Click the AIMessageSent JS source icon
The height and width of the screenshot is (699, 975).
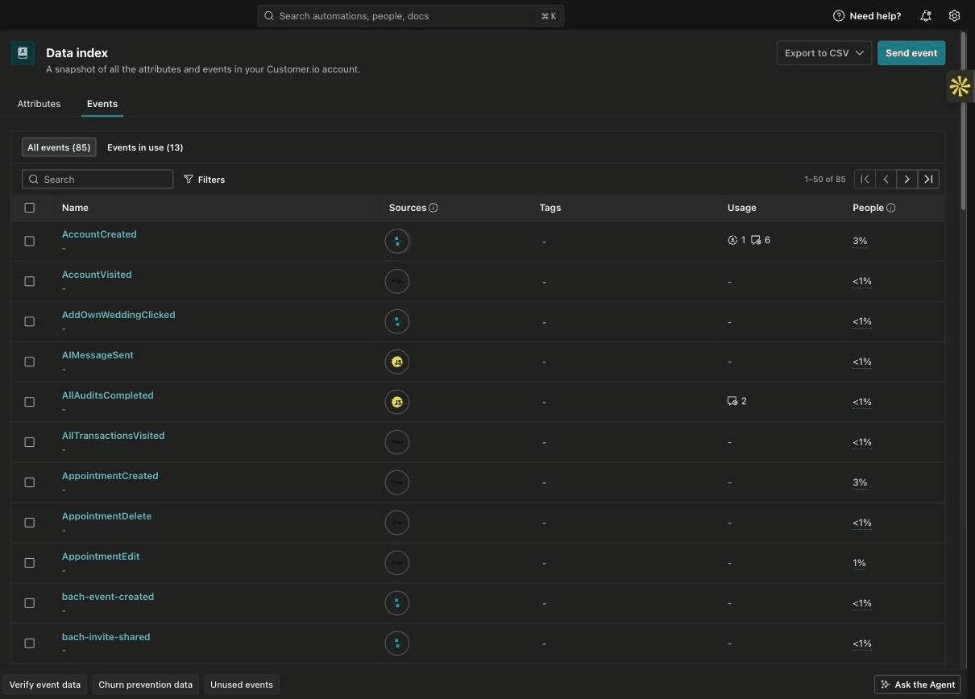(x=397, y=362)
